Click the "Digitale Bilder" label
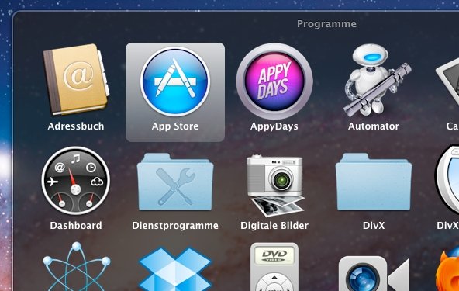 [x=274, y=226]
